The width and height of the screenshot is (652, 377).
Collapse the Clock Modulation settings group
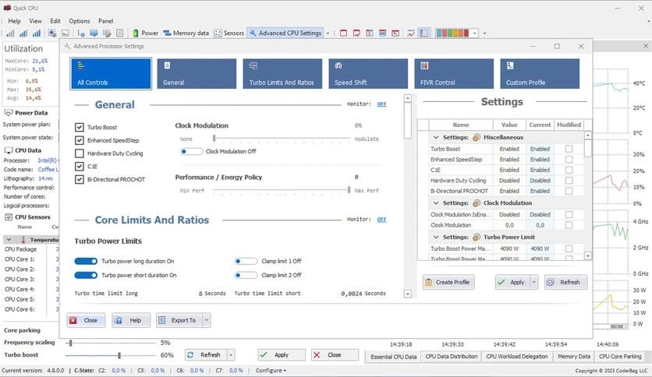point(436,203)
